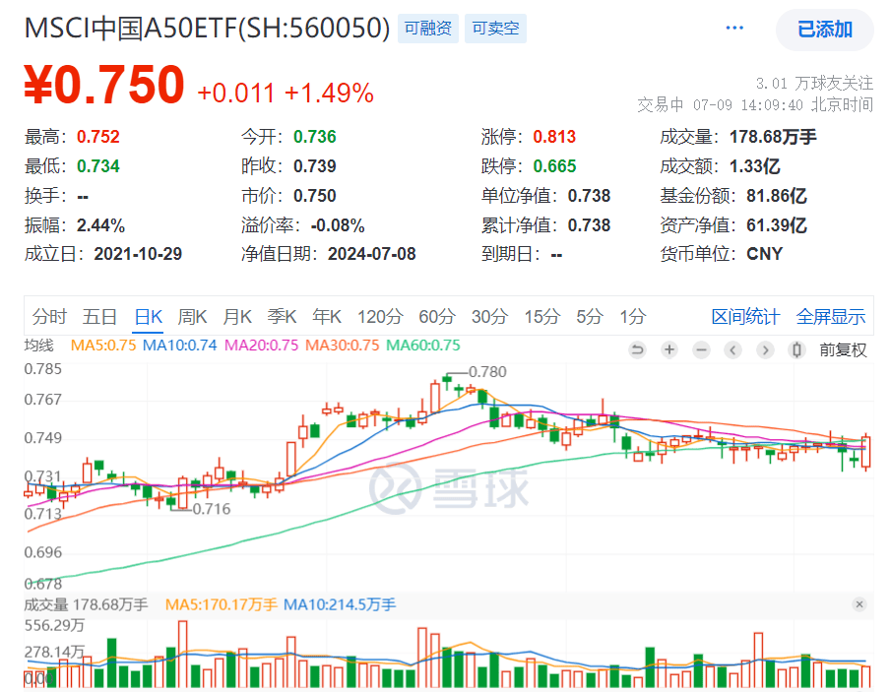Switch to the 五日 tab
Viewport: 890px width, 692px height.
[99, 316]
